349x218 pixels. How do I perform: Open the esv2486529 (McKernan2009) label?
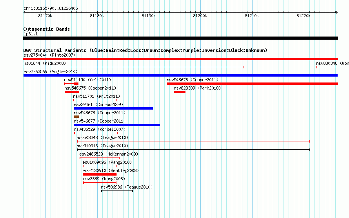click(109, 154)
